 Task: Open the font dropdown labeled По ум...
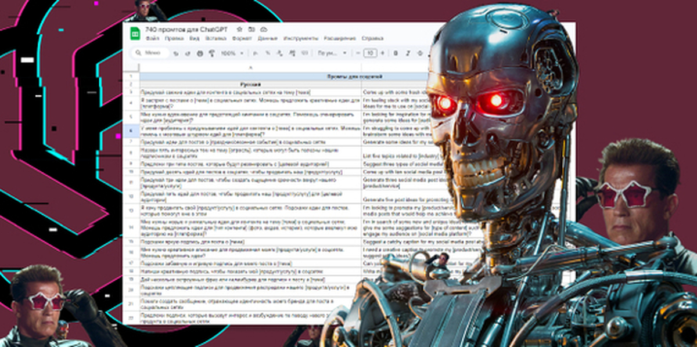[x=332, y=53]
